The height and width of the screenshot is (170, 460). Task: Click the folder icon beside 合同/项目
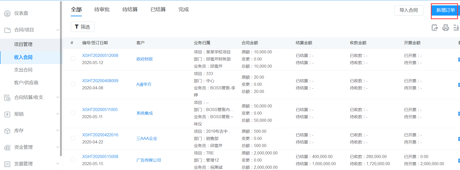[7, 30]
